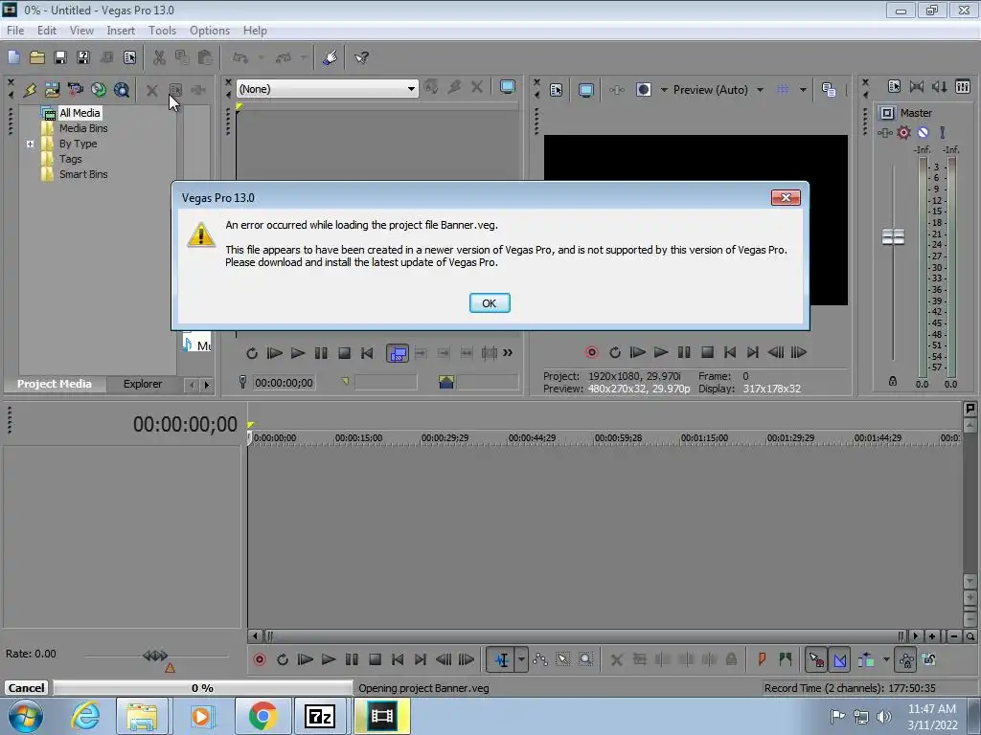Click the Cut scissors icon

[x=159, y=57]
